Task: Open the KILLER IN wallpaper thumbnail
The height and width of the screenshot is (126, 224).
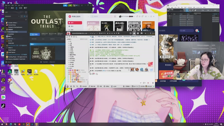Action: pyautogui.click(x=166, y=48)
